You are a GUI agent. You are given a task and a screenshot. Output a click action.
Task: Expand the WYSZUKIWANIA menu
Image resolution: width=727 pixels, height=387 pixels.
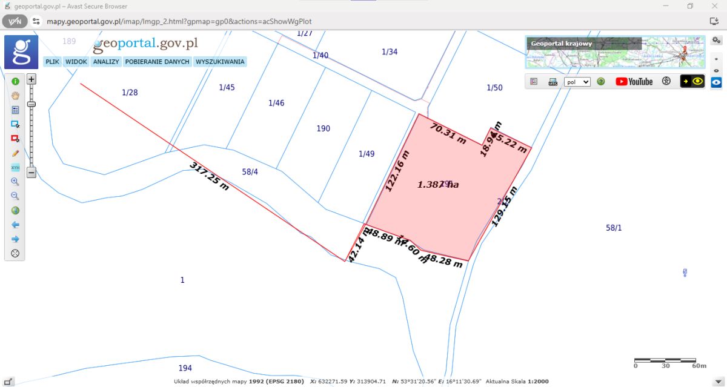click(220, 62)
